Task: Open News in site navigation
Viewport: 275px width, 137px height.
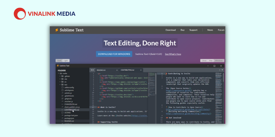Action: [x=210, y=30]
